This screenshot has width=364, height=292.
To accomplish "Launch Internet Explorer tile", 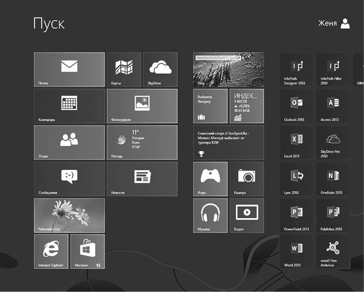I will pos(51,251).
